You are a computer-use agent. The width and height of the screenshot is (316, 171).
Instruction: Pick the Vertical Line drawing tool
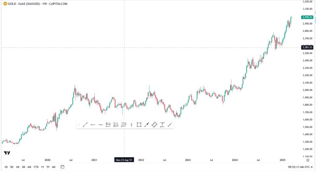pos(131,125)
